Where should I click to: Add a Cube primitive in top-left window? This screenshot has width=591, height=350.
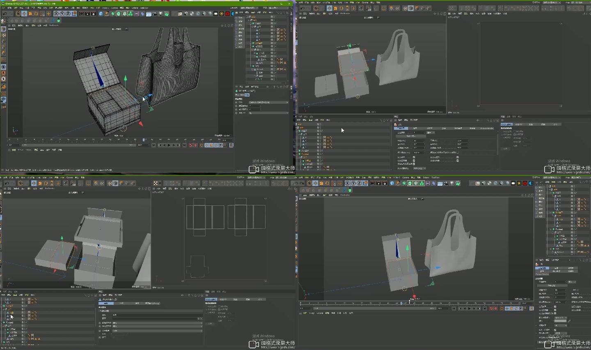click(x=101, y=14)
